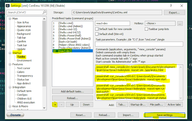192x121 pixels.
Task: Toggle Taskbar jump lists checkbox
Action: pyautogui.click(x=146, y=29)
